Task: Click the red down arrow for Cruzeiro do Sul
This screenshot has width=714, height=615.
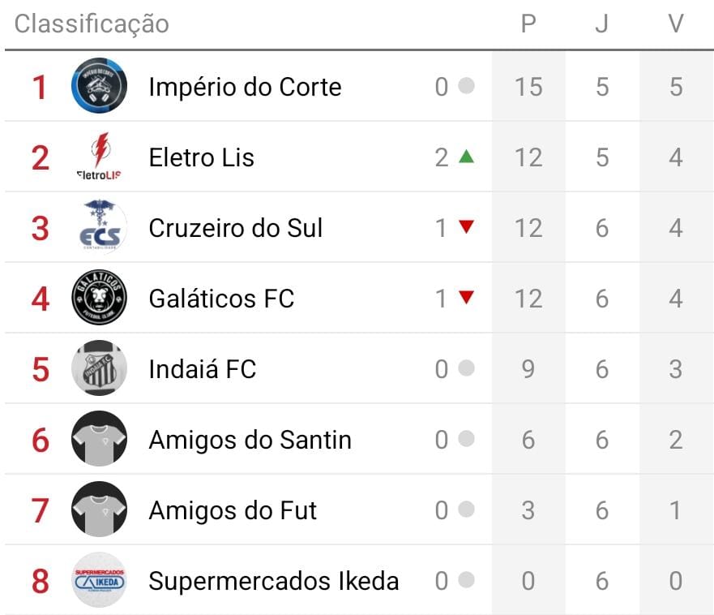Action: coord(466,227)
